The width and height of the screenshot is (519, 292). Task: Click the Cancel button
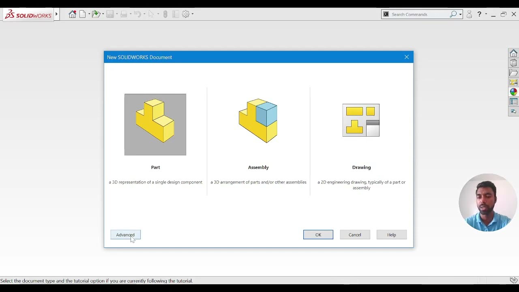(x=355, y=235)
